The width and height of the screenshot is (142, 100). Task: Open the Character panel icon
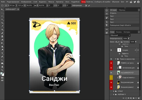pyautogui.click(x=107, y=22)
